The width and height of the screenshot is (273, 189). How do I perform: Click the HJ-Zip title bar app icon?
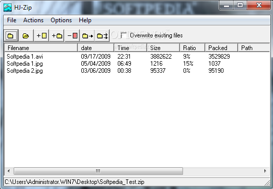click(8, 8)
